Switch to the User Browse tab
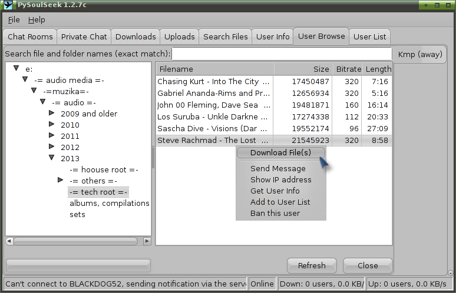 (x=321, y=36)
